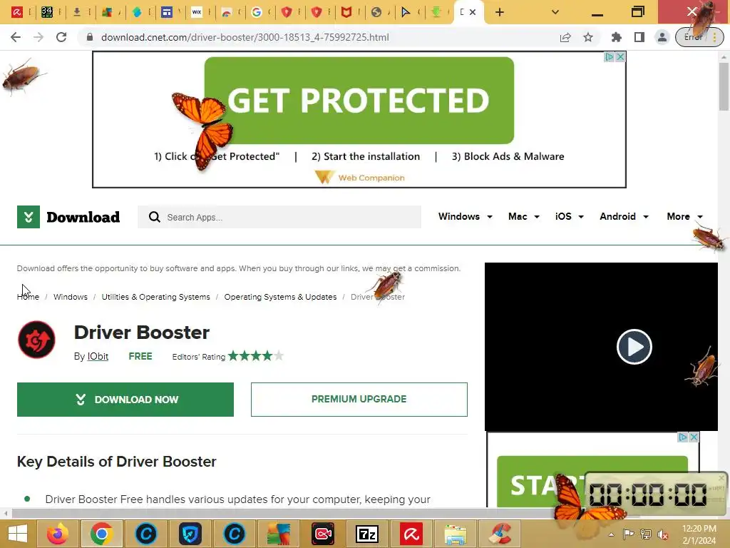Image resolution: width=730 pixels, height=548 pixels.
Task: Open Action Center flag icon
Action: (628, 534)
